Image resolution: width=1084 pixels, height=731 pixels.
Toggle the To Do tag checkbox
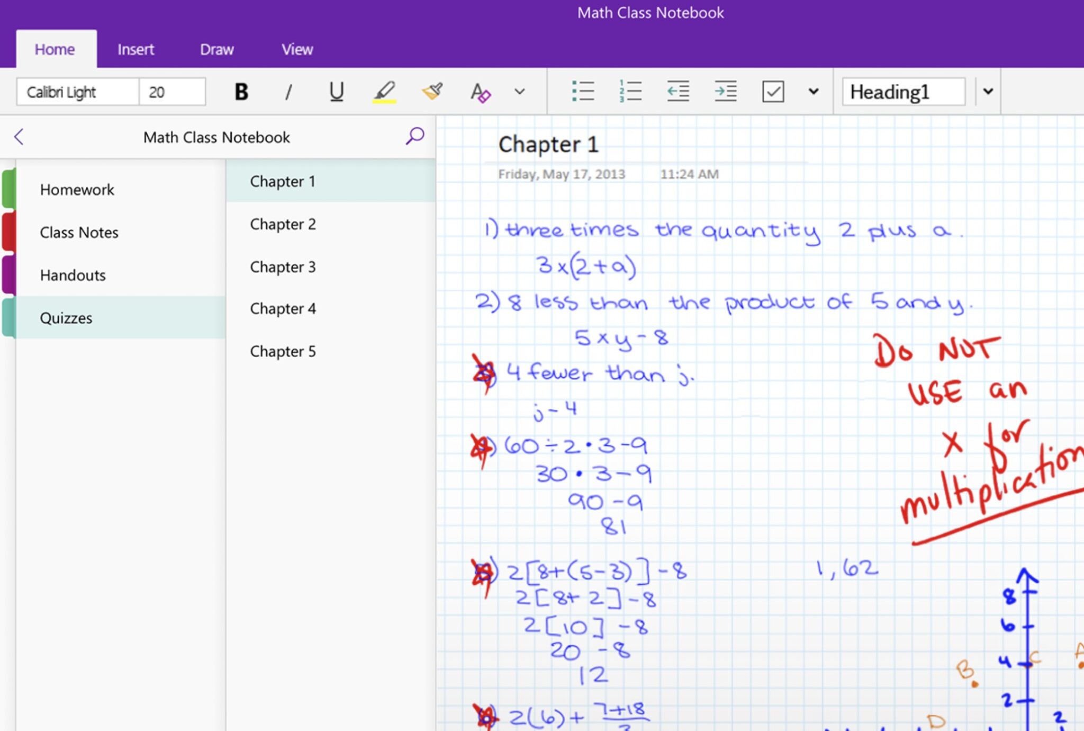click(773, 91)
